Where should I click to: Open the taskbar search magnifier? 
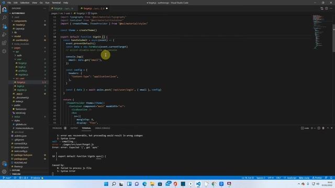click(x=114, y=184)
